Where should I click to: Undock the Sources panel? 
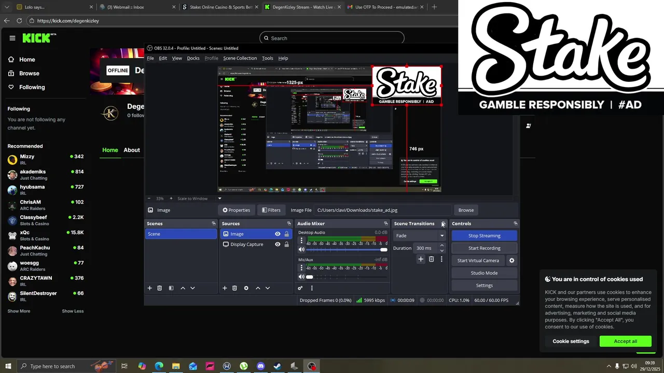(x=289, y=224)
